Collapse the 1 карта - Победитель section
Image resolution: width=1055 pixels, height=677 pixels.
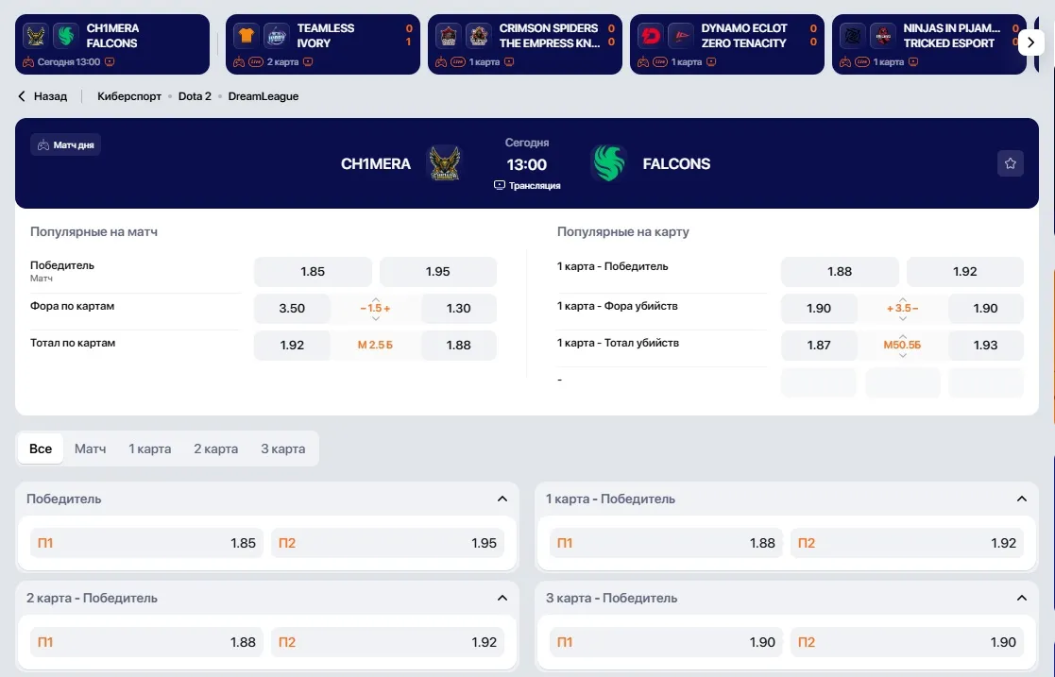1021,499
